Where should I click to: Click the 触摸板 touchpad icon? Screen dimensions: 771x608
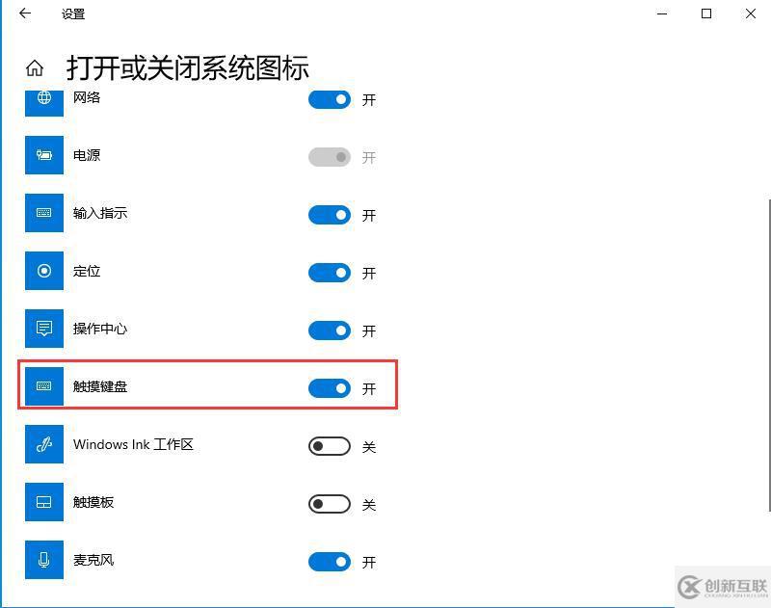(x=44, y=502)
